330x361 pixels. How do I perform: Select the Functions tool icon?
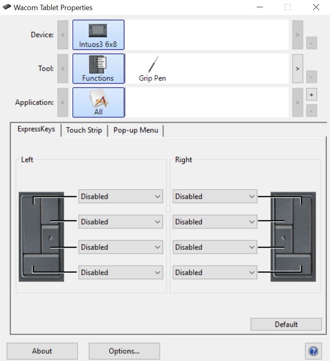tap(98, 68)
